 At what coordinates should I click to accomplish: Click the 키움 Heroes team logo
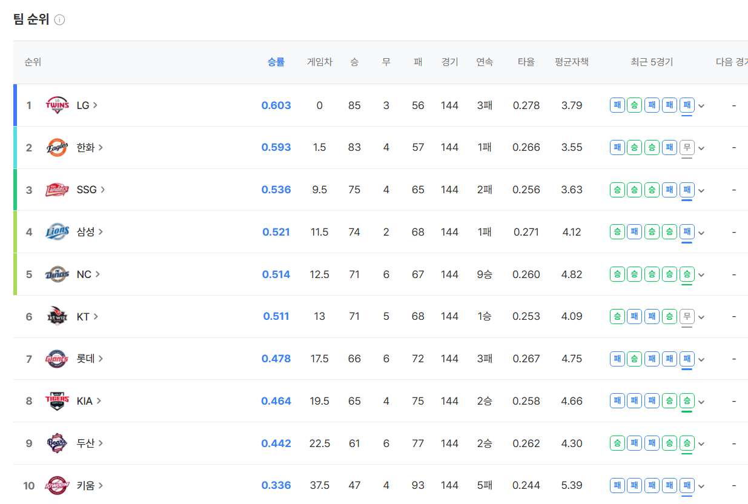[x=58, y=485]
